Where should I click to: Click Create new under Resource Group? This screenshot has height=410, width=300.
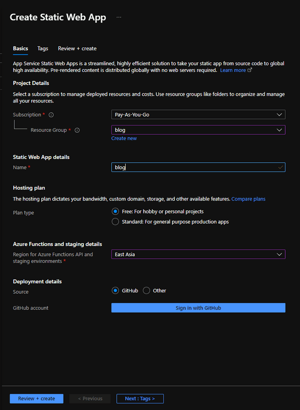124,138
